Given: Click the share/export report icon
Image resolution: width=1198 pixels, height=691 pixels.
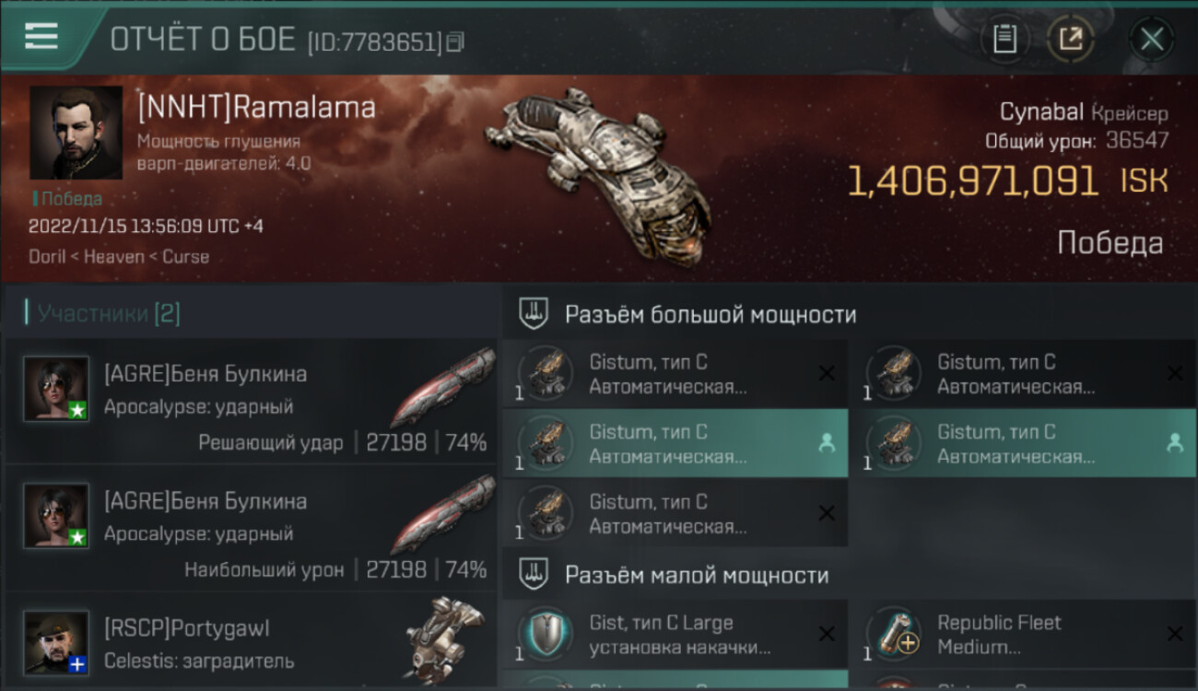Looking at the screenshot, I should pos(1070,39).
